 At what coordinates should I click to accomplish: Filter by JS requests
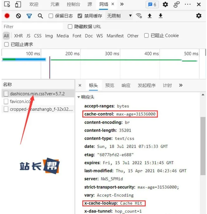point(28,36)
